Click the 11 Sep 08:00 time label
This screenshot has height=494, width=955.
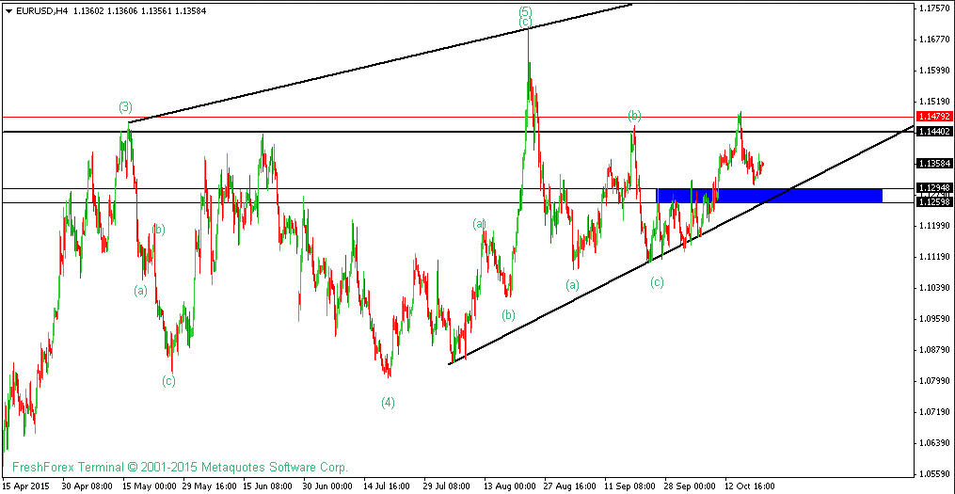(631, 486)
